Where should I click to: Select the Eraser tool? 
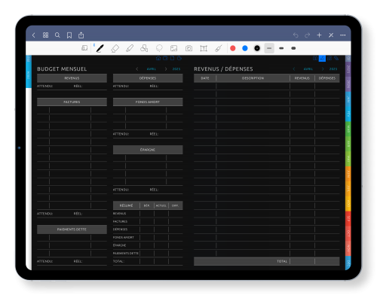click(x=115, y=48)
